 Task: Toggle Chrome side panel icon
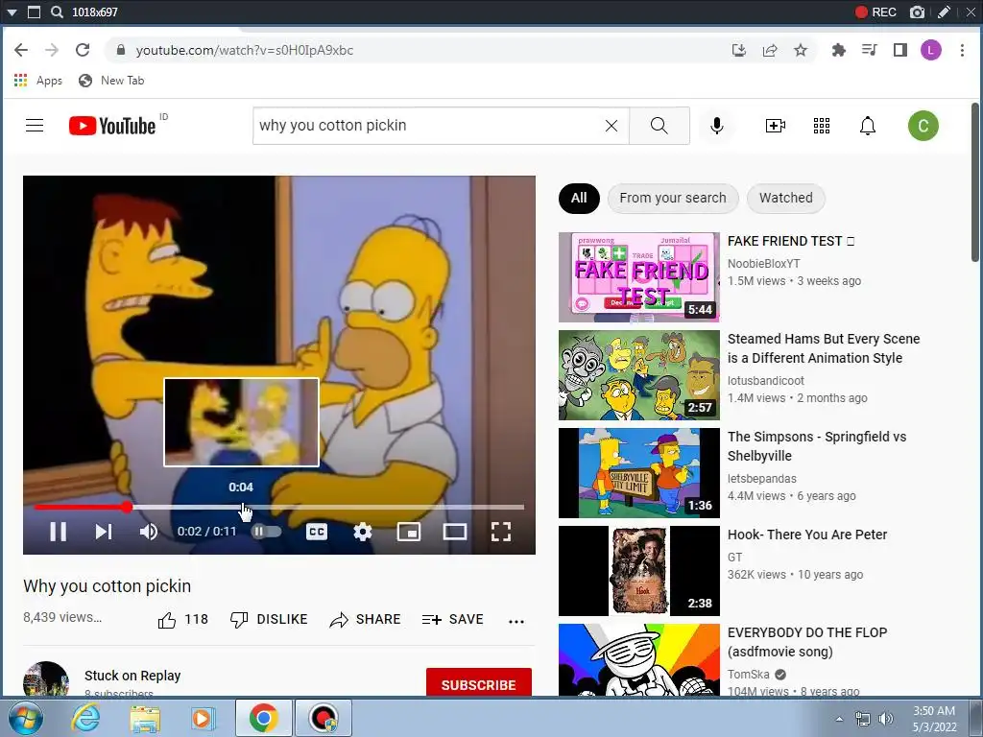900,50
